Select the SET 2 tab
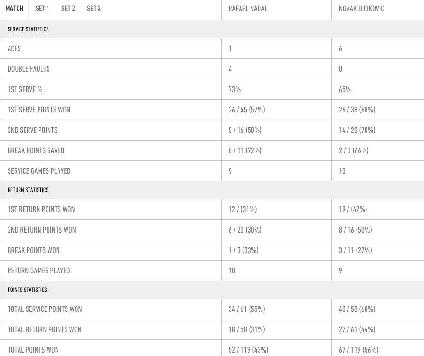This screenshot has width=424, height=356. click(x=68, y=9)
